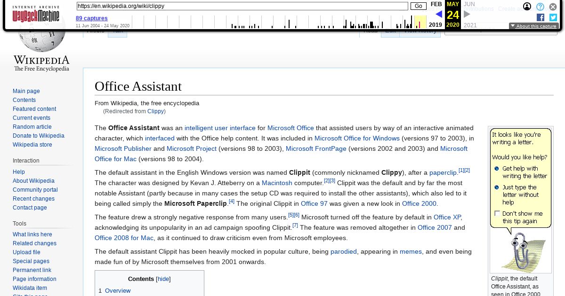Open the 89 captures link
This screenshot has width=565, height=296.
[92, 18]
